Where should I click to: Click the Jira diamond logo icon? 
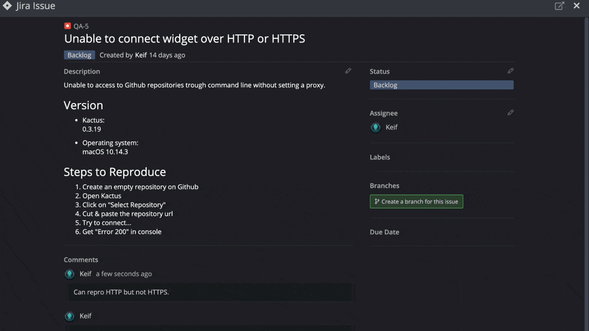coord(7,6)
